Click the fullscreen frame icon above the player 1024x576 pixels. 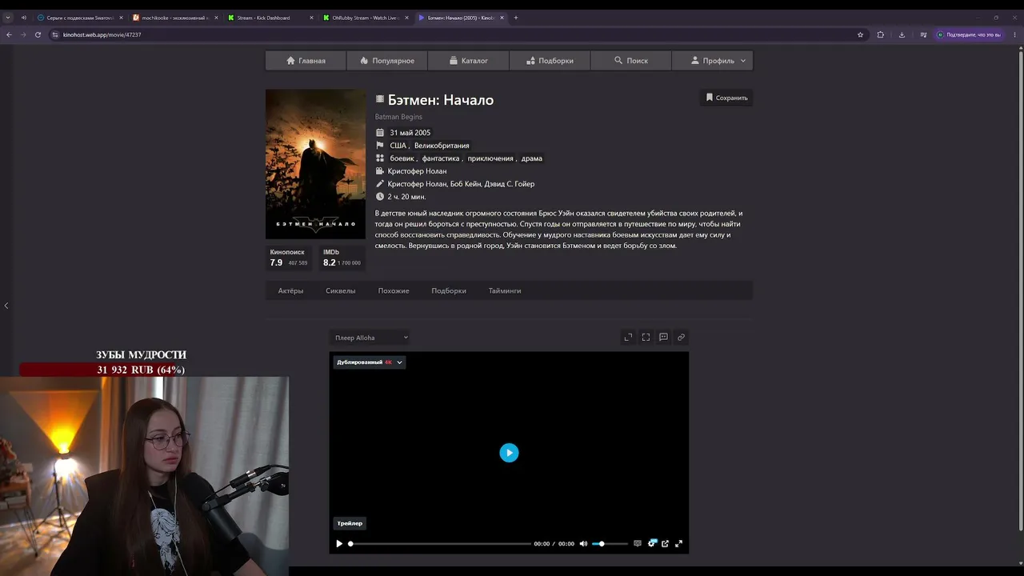point(646,338)
